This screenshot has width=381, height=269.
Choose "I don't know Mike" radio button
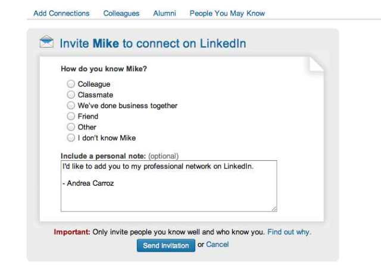[71, 138]
